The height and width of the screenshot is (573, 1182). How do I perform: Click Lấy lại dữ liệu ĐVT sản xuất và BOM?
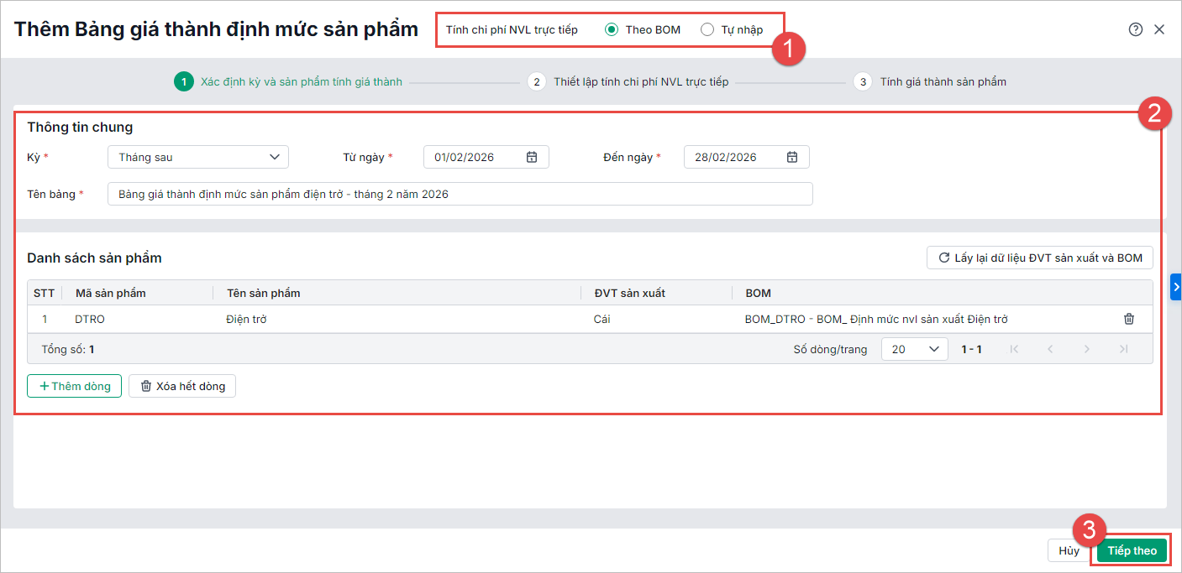point(1040,258)
